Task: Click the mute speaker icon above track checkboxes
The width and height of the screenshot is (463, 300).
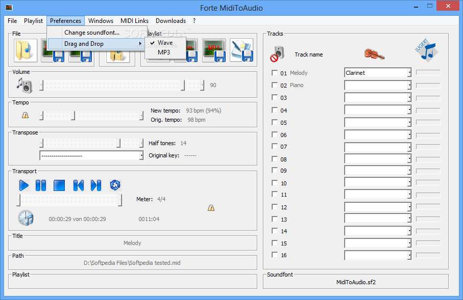Action: click(277, 54)
